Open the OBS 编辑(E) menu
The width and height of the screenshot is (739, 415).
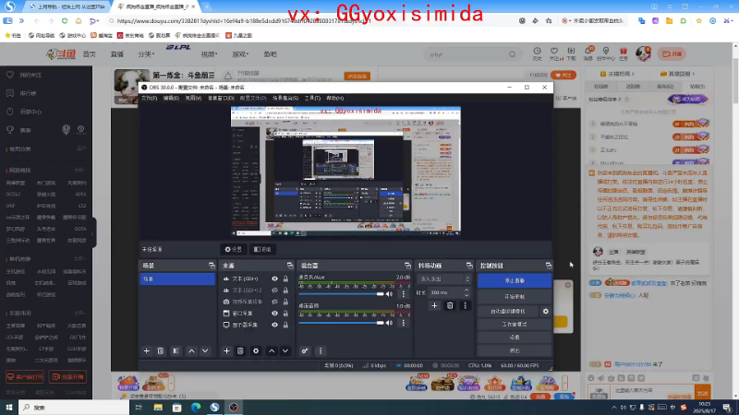point(171,99)
